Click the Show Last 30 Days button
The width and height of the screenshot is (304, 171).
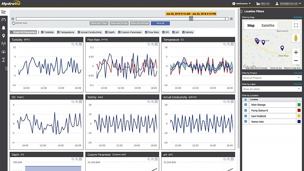pyautogui.click(x=119, y=23)
